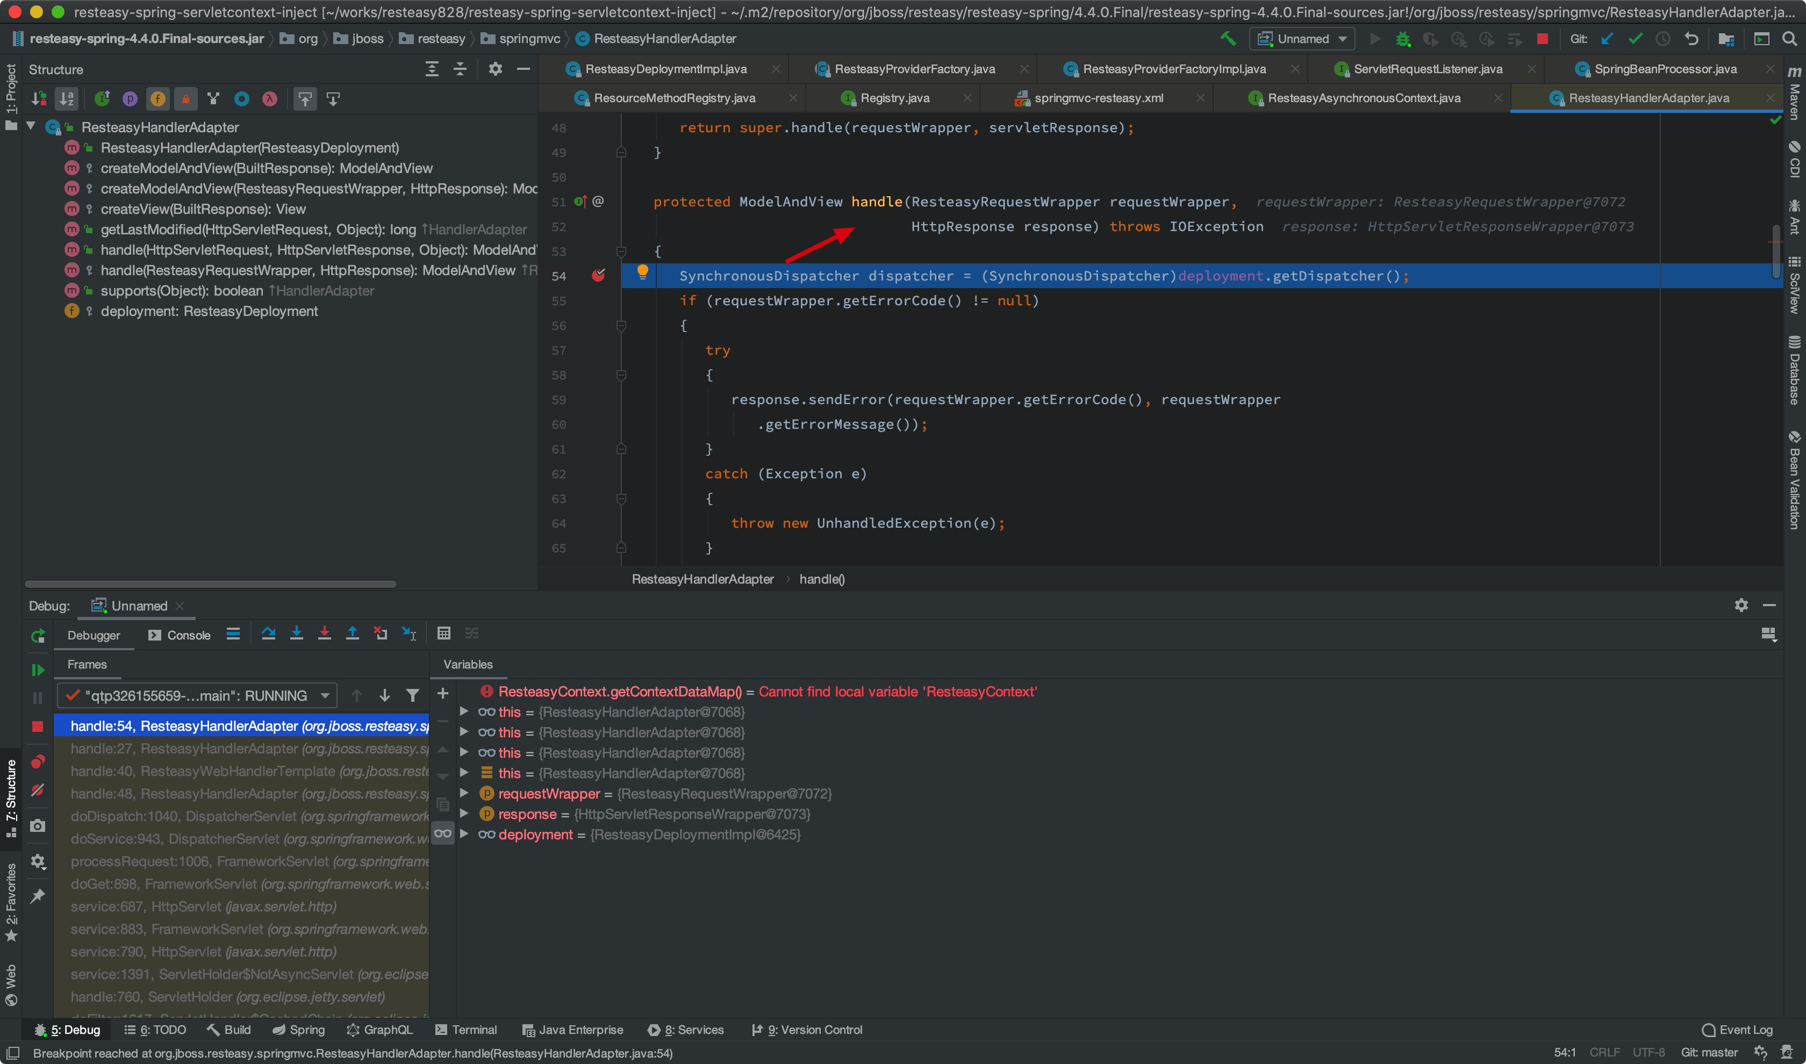
Task: Open the Event Log
Action: coord(1737,1030)
